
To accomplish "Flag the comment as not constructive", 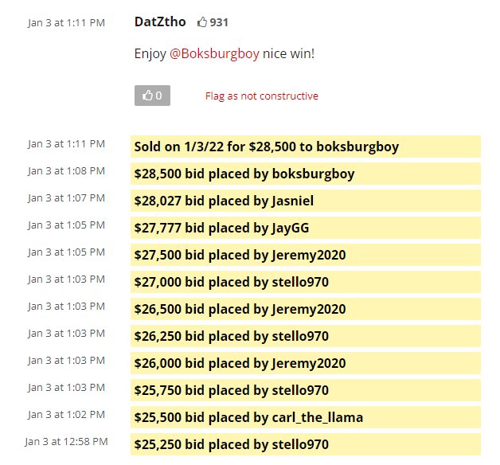I will (261, 96).
